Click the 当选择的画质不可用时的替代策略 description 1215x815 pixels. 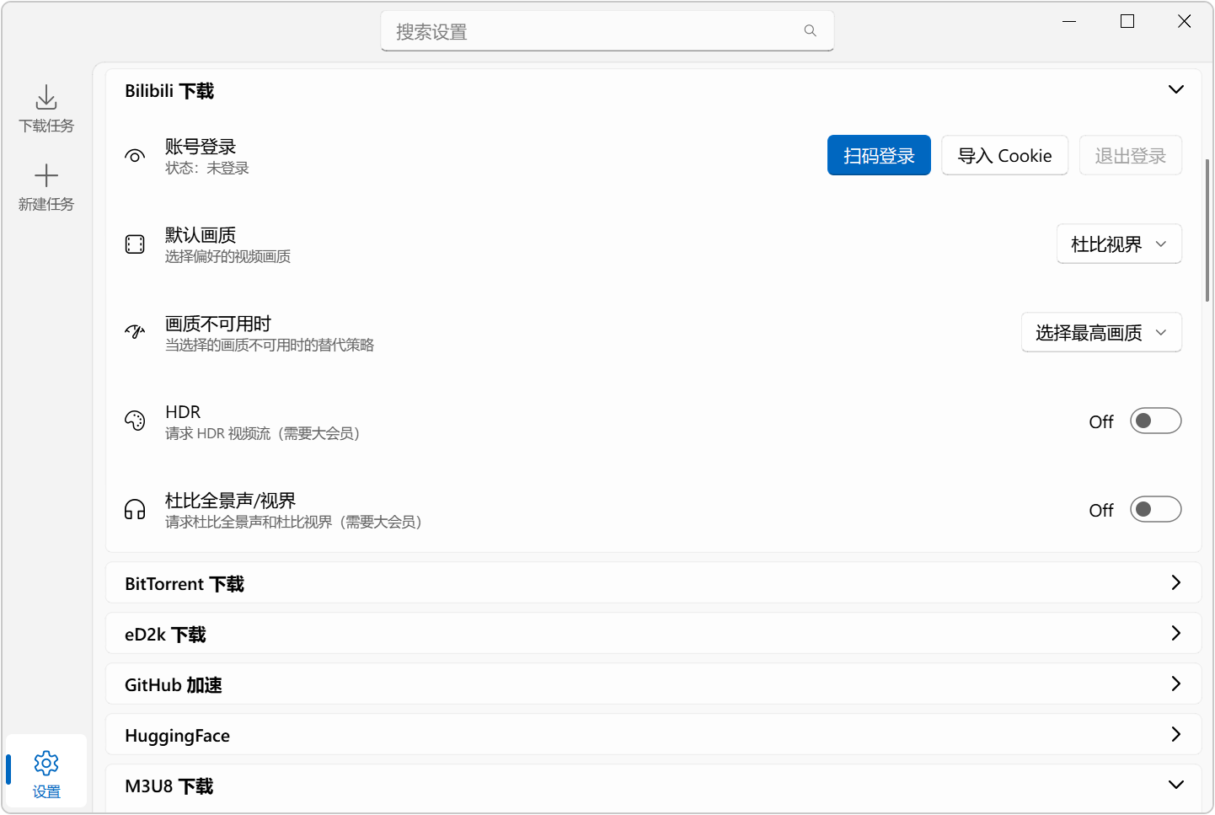(x=270, y=346)
